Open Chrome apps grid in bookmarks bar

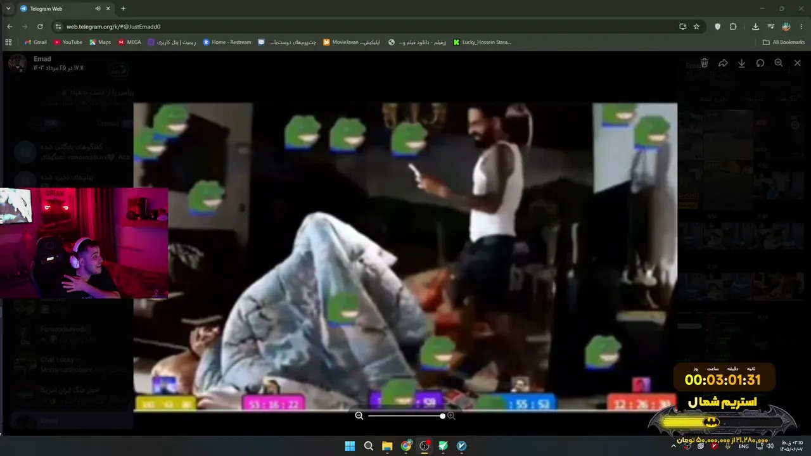point(8,42)
